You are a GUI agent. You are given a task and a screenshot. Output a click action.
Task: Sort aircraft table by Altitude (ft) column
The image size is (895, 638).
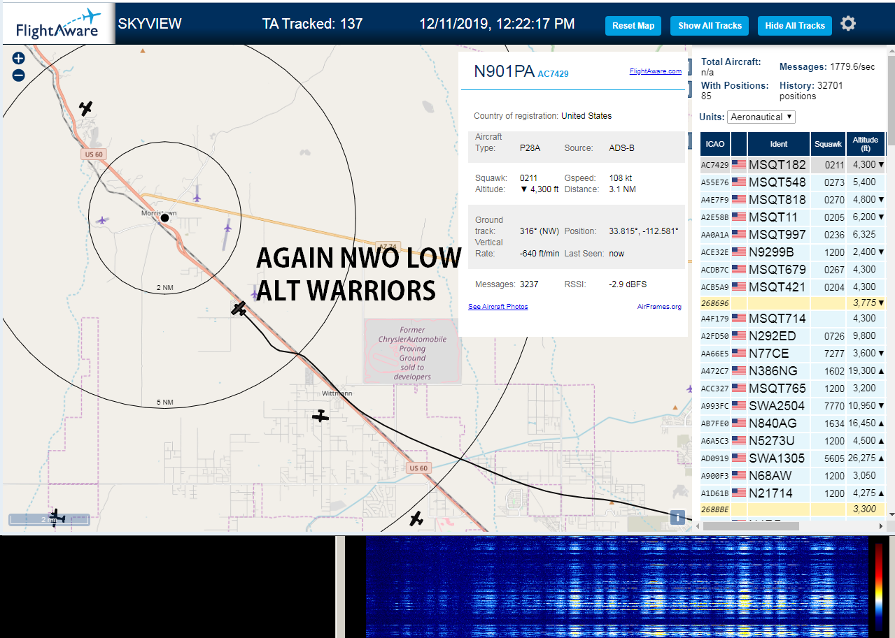866,144
